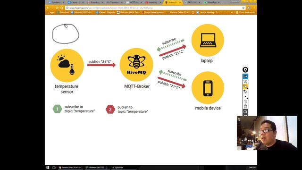
Task: Click the green hexagon numbered 1
Action: click(57, 109)
